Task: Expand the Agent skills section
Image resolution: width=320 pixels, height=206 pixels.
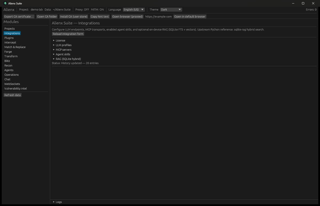Action: coord(62,54)
